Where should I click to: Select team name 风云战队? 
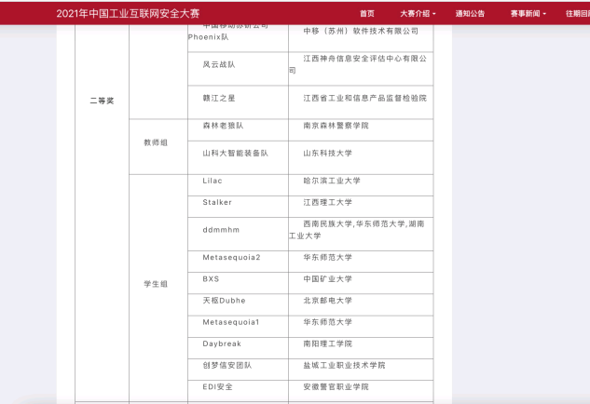click(219, 64)
